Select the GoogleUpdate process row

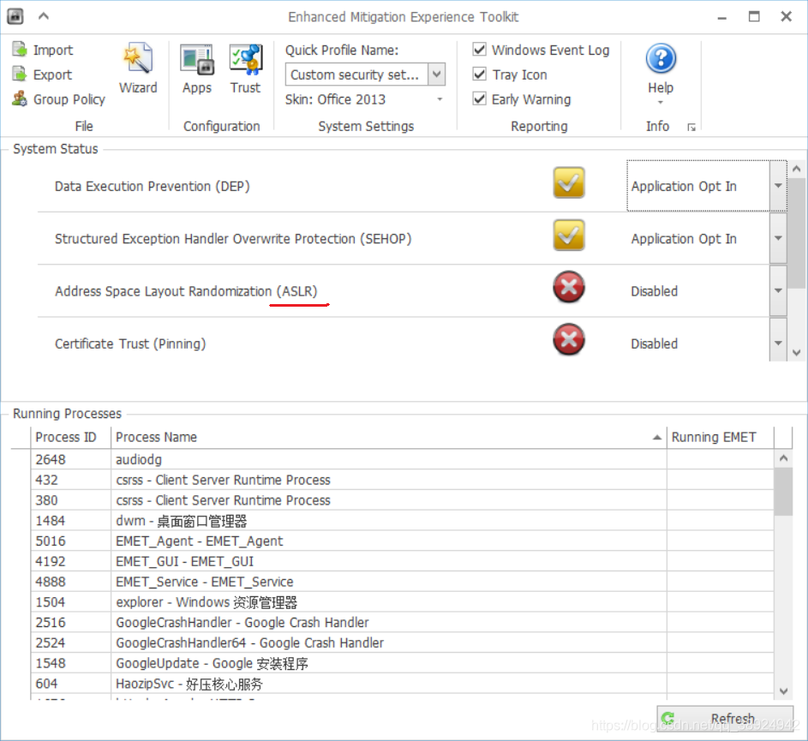402,663
